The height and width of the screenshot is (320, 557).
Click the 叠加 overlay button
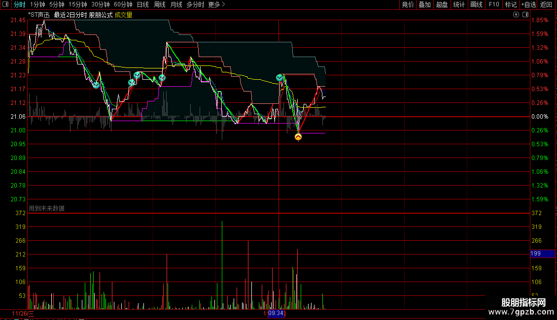[x=425, y=4]
